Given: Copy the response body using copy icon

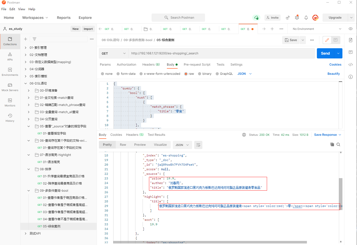Looking at the screenshot, I should (x=332, y=144).
